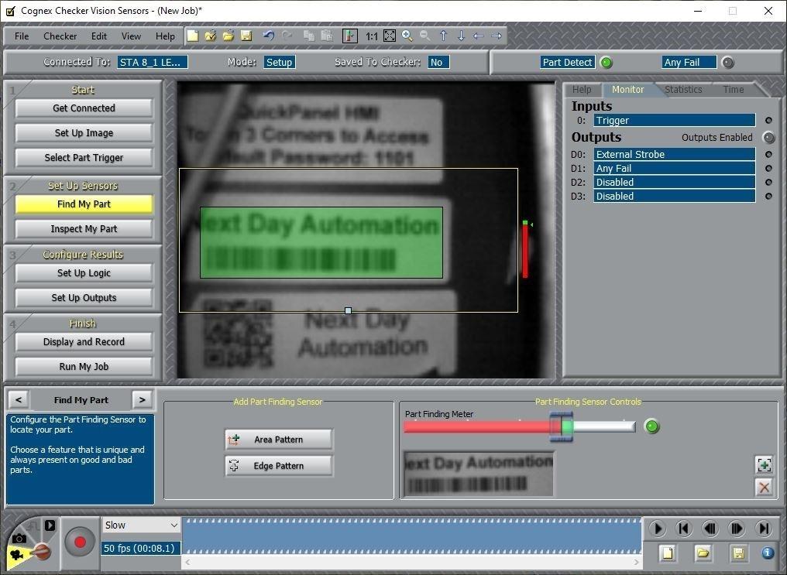
Task: Toggle the Trigger input indicator
Action: [768, 121]
